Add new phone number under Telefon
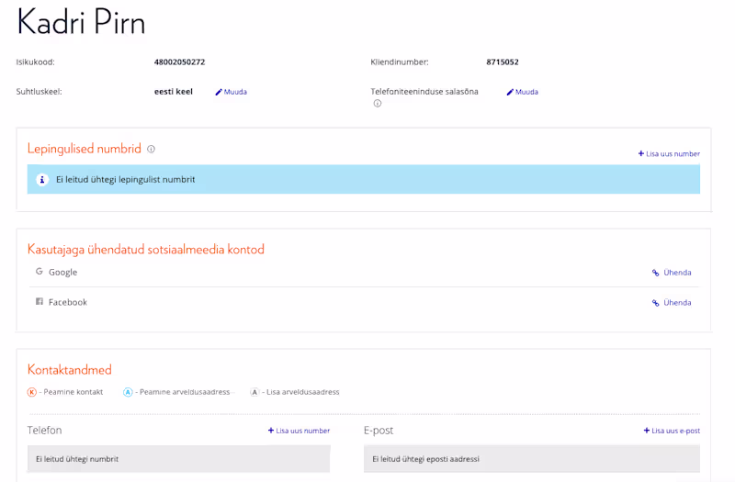The height and width of the screenshot is (482, 735). pyautogui.click(x=299, y=431)
